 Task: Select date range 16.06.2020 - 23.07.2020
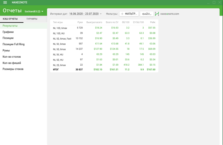coord(84,14)
